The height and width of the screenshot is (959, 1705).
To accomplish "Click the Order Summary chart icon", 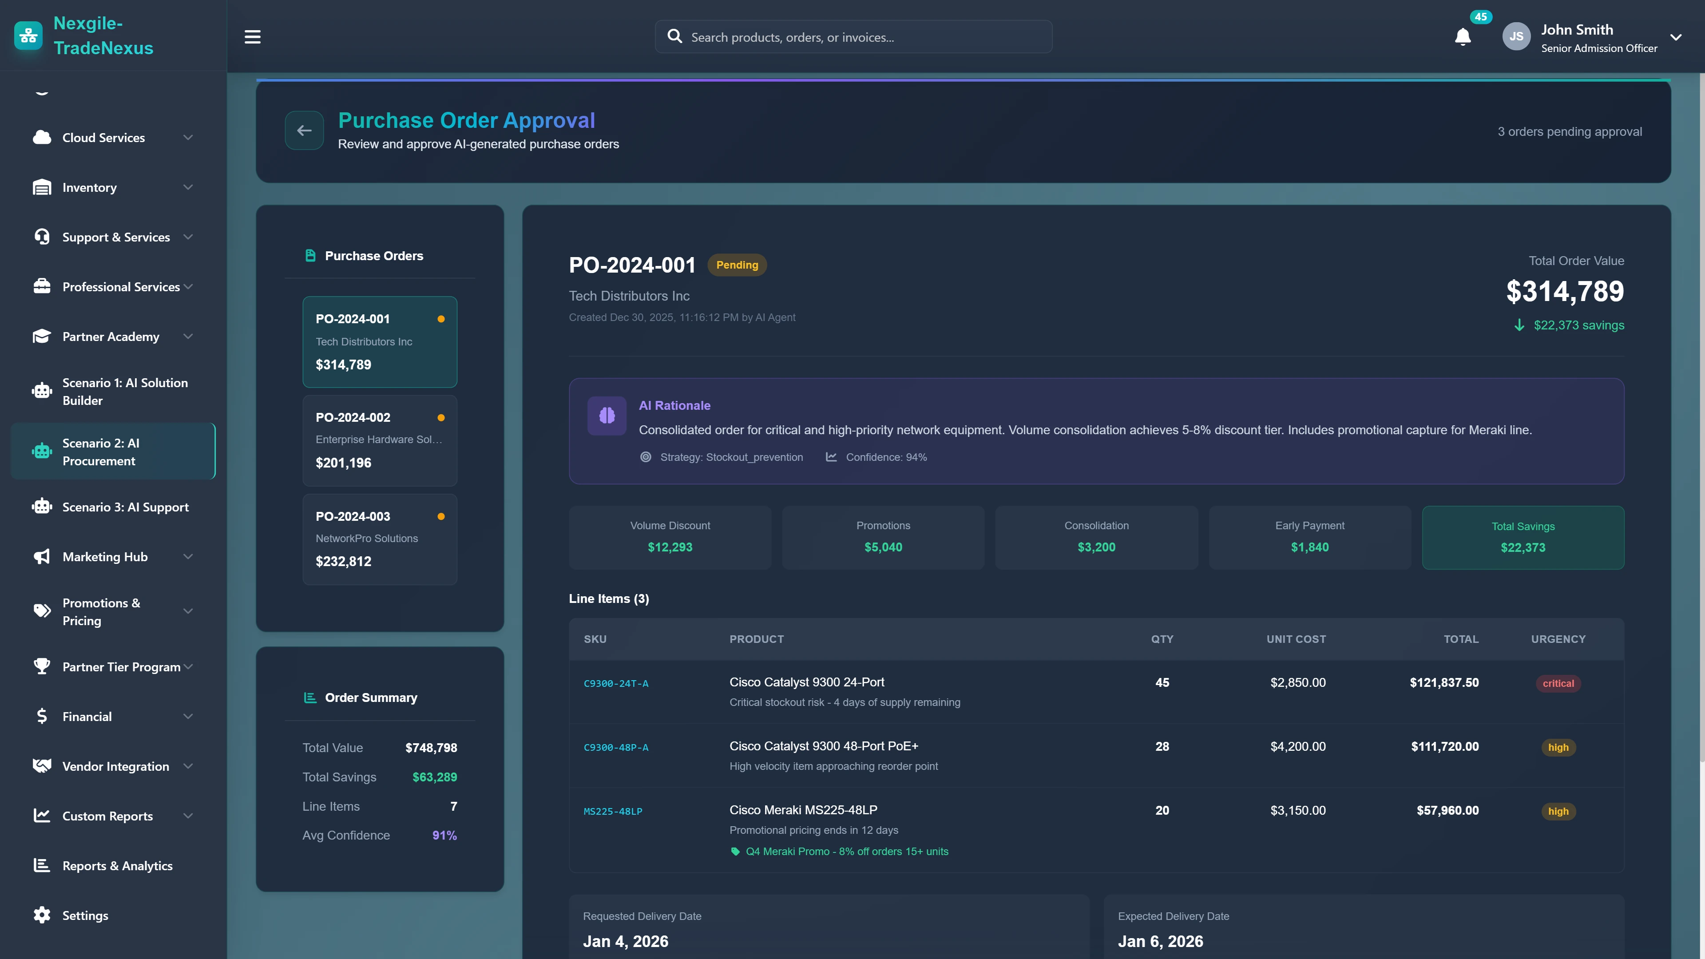I will [310, 697].
